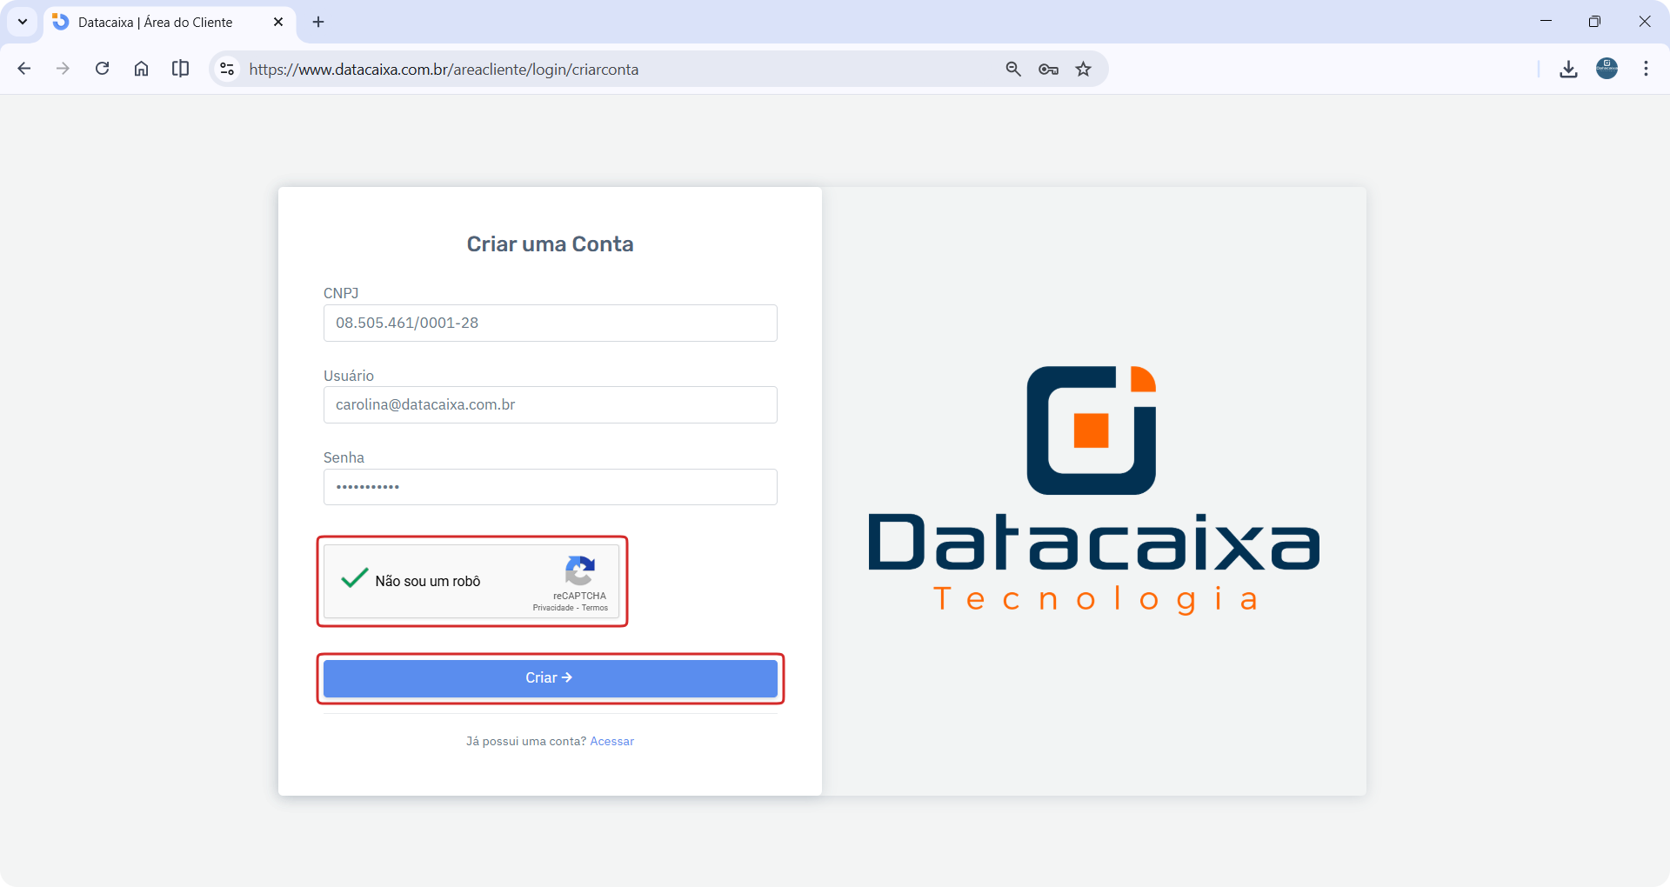Open the reCAPTCHA Privacidade link

553,608
